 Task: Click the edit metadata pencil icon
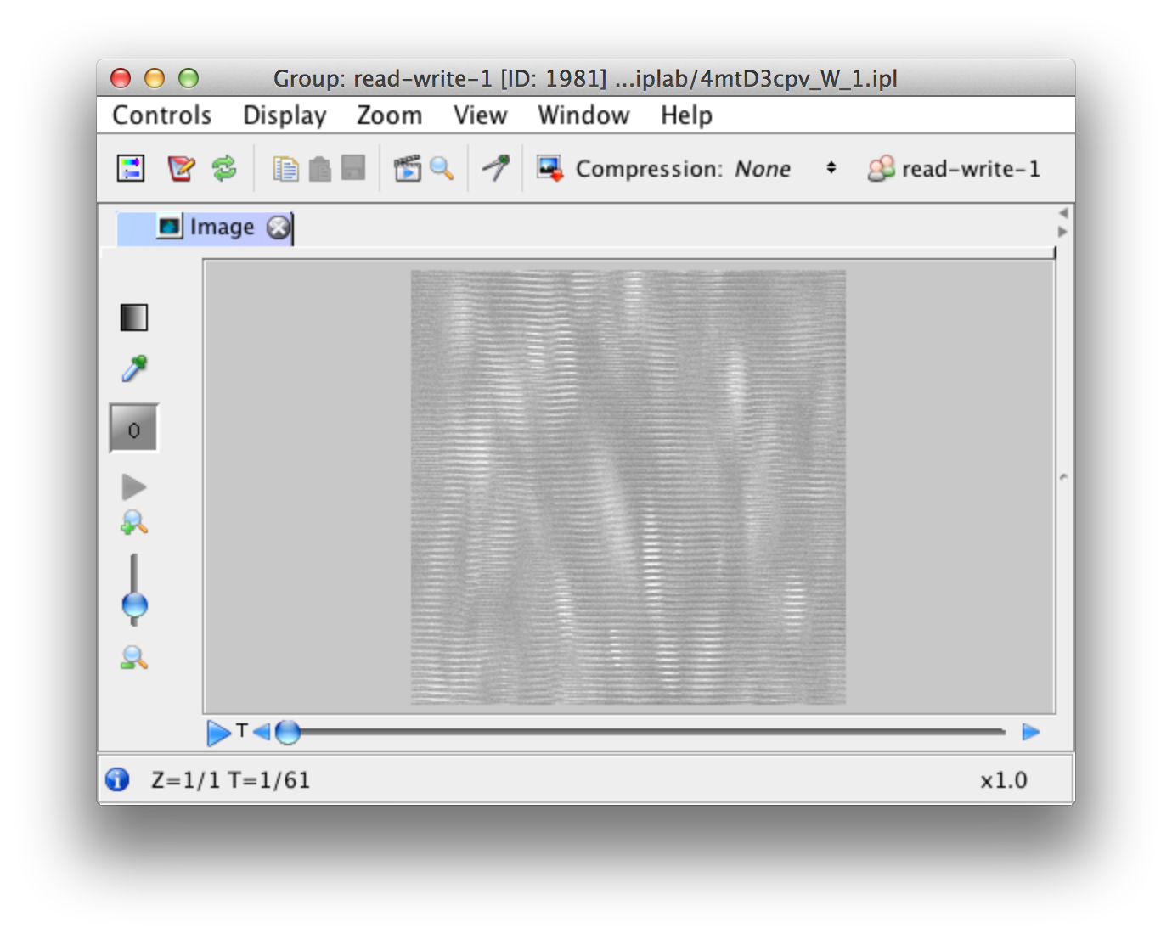[181, 168]
